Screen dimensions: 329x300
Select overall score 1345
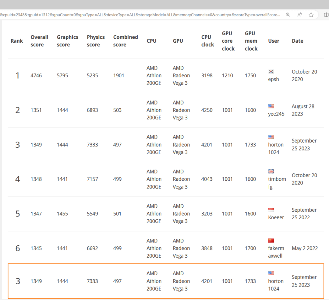click(36, 249)
